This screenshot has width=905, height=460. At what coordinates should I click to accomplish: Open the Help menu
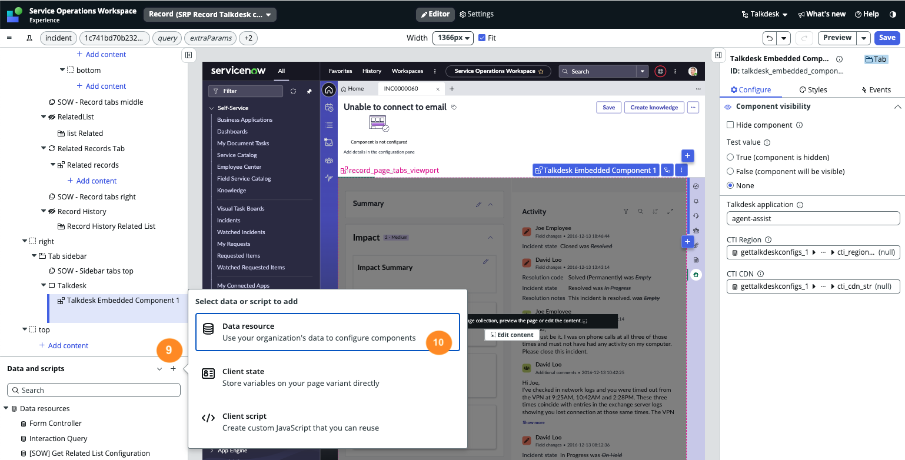pyautogui.click(x=867, y=14)
